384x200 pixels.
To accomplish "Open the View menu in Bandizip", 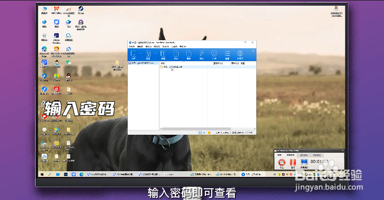I will click(x=166, y=46).
